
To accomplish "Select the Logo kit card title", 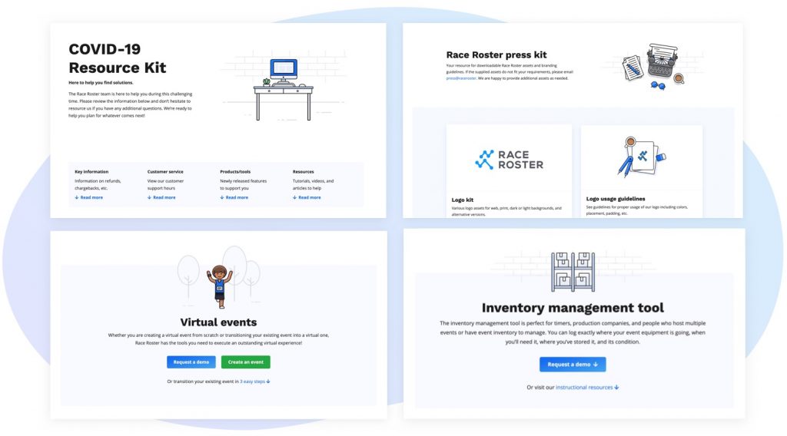I will pyautogui.click(x=462, y=200).
